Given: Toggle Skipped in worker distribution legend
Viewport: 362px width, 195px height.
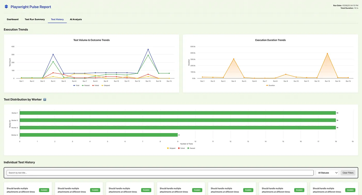Looking at the screenshot, I should [x=171, y=148].
